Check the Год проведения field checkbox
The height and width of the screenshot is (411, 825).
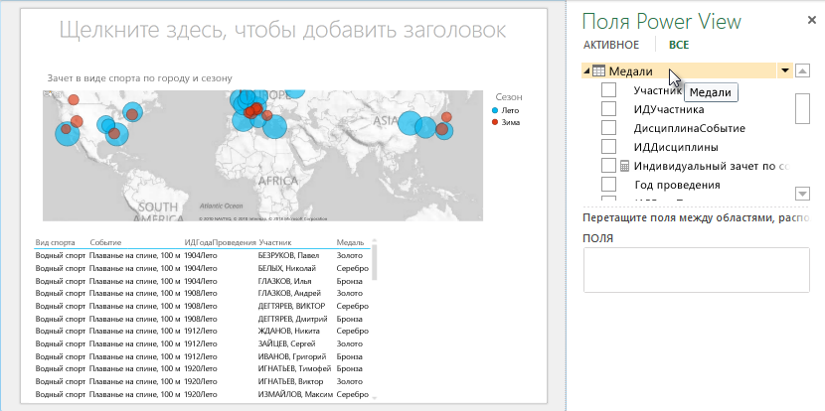point(608,185)
